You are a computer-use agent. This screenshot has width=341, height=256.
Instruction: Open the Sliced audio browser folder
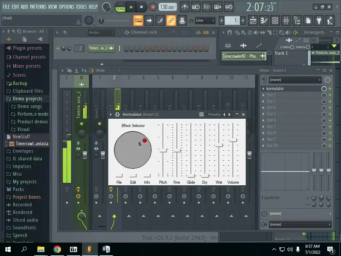point(25,220)
